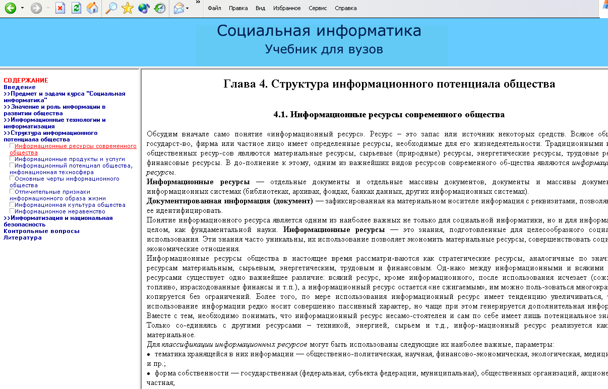Image resolution: width=608 pixels, height=389 pixels.
Task: Click the bold term Документированная информация (документ)
Action: pyautogui.click(x=230, y=201)
